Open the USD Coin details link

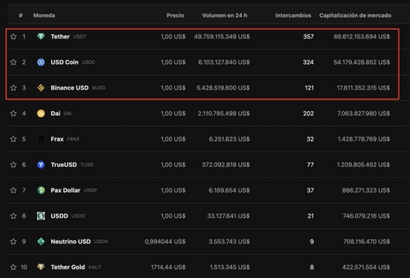(64, 62)
